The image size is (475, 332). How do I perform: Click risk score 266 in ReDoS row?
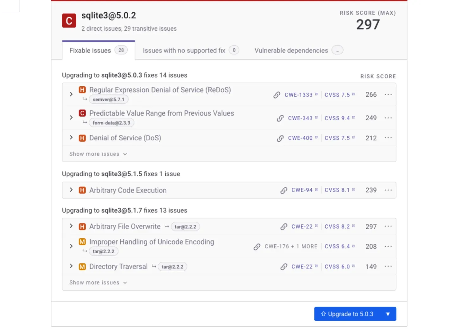[371, 95]
